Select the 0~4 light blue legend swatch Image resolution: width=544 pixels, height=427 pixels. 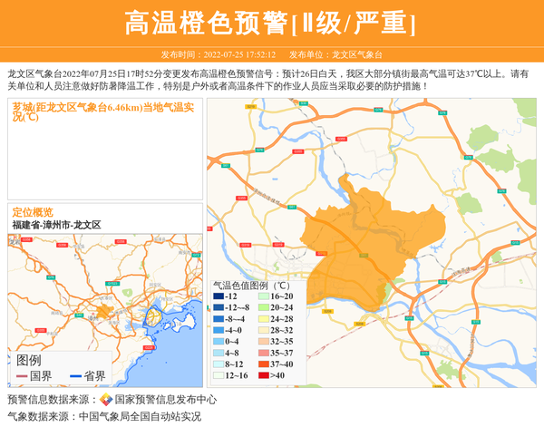pos(219,342)
